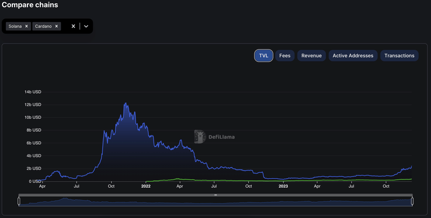Show the Transactions chart
The width and height of the screenshot is (431, 218).
pyautogui.click(x=399, y=56)
